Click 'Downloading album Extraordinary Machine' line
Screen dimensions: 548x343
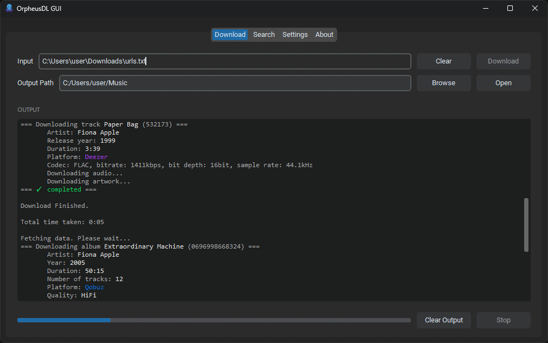[140, 246]
